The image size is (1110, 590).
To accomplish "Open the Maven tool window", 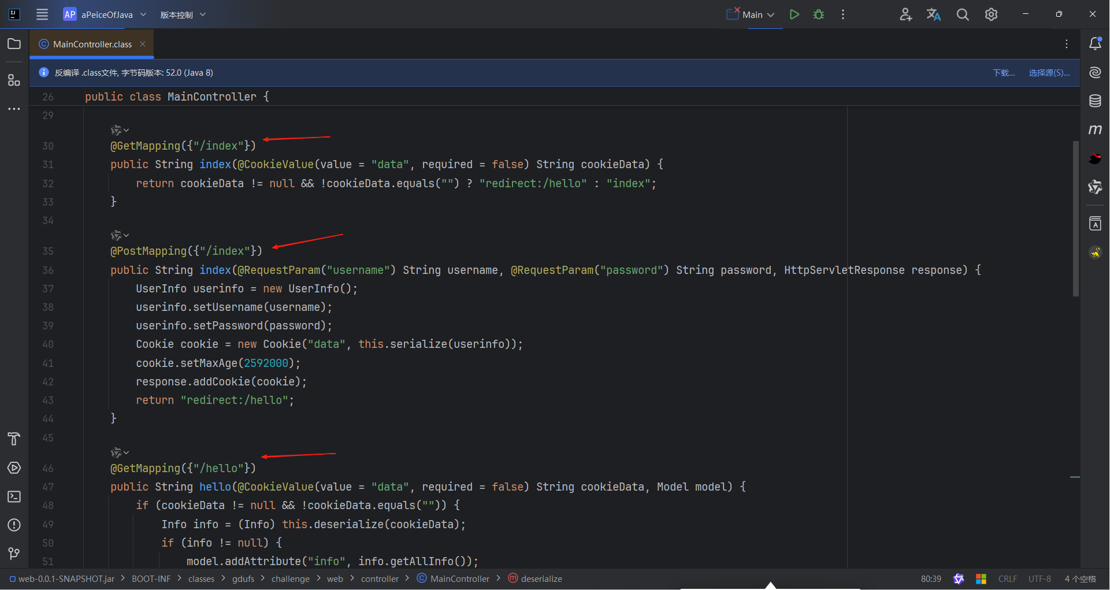I will (1095, 129).
